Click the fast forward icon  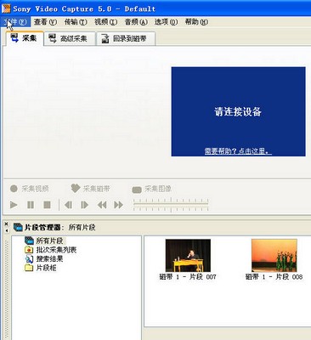point(118,205)
